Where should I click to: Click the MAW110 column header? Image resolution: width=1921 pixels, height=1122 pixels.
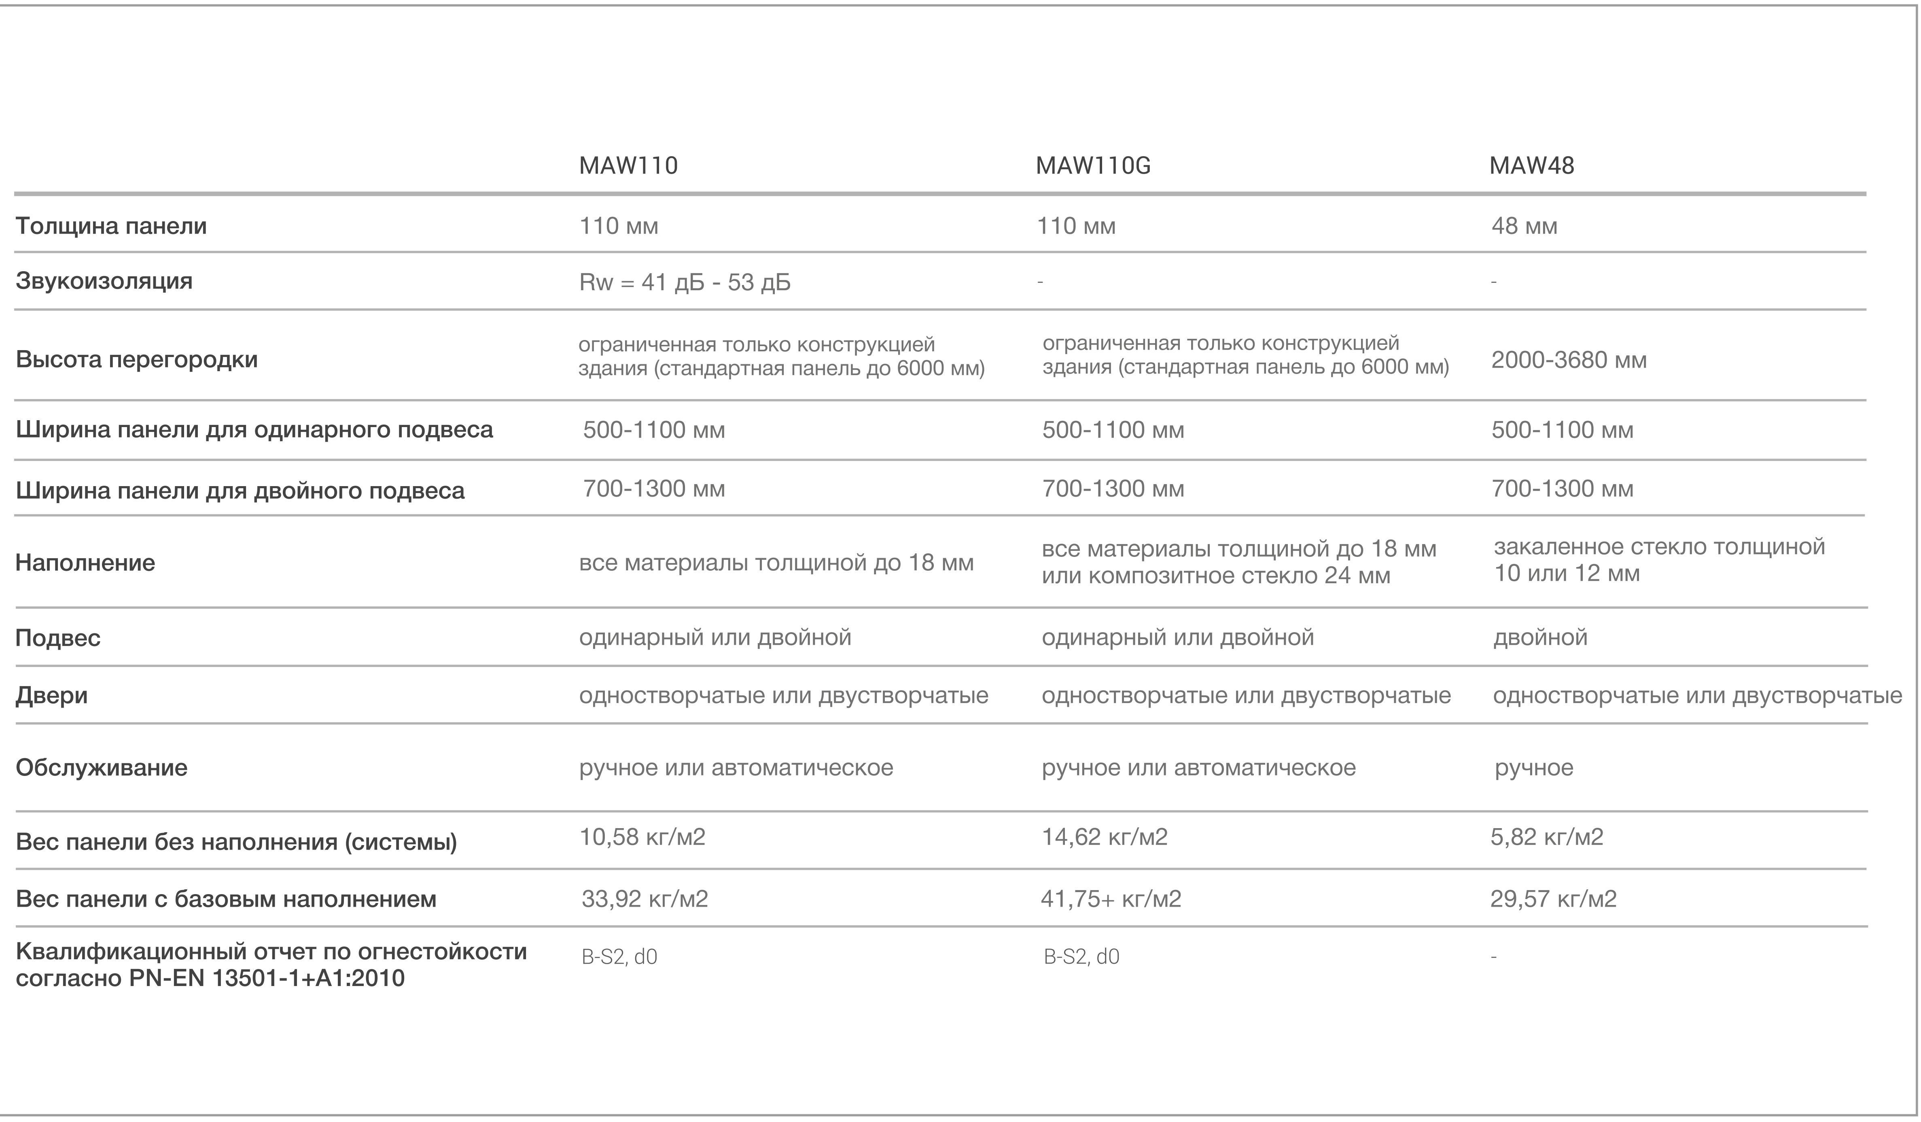[628, 166]
